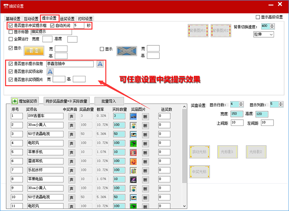289x211 pixels.
Task: Disable the 自动关闭 checkbox
Action: 53,25
